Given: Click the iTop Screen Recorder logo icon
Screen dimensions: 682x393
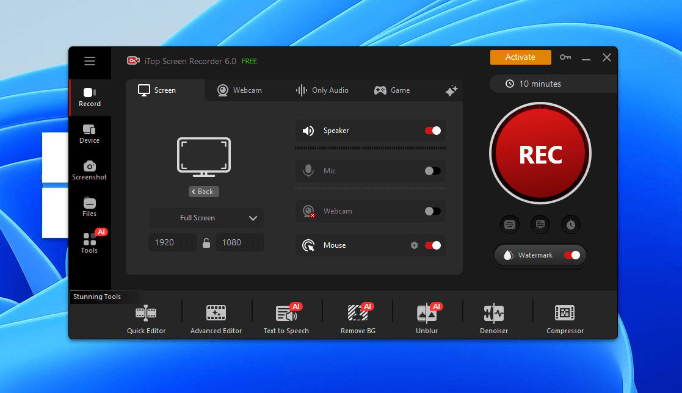Looking at the screenshot, I should [x=133, y=61].
